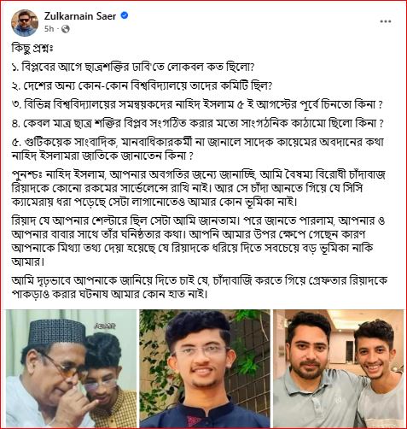The image size is (407, 429).
Task: Click question ১ about ছাত্রশক্তির লোকবল
Action: (133, 68)
